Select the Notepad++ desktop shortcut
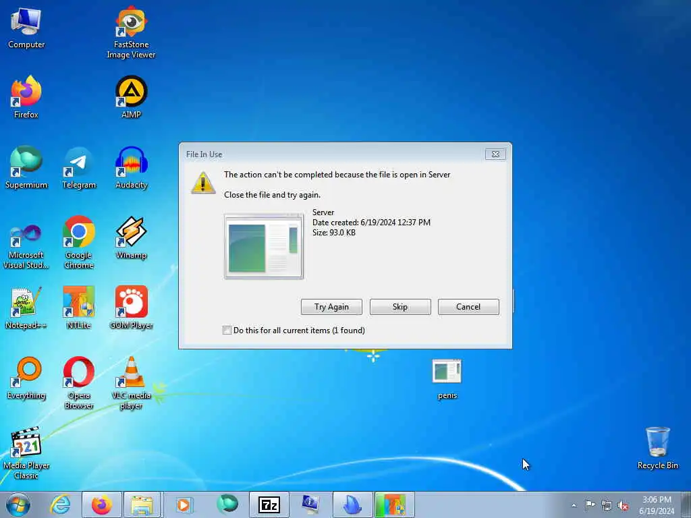The width and height of the screenshot is (691, 518). coord(26,308)
